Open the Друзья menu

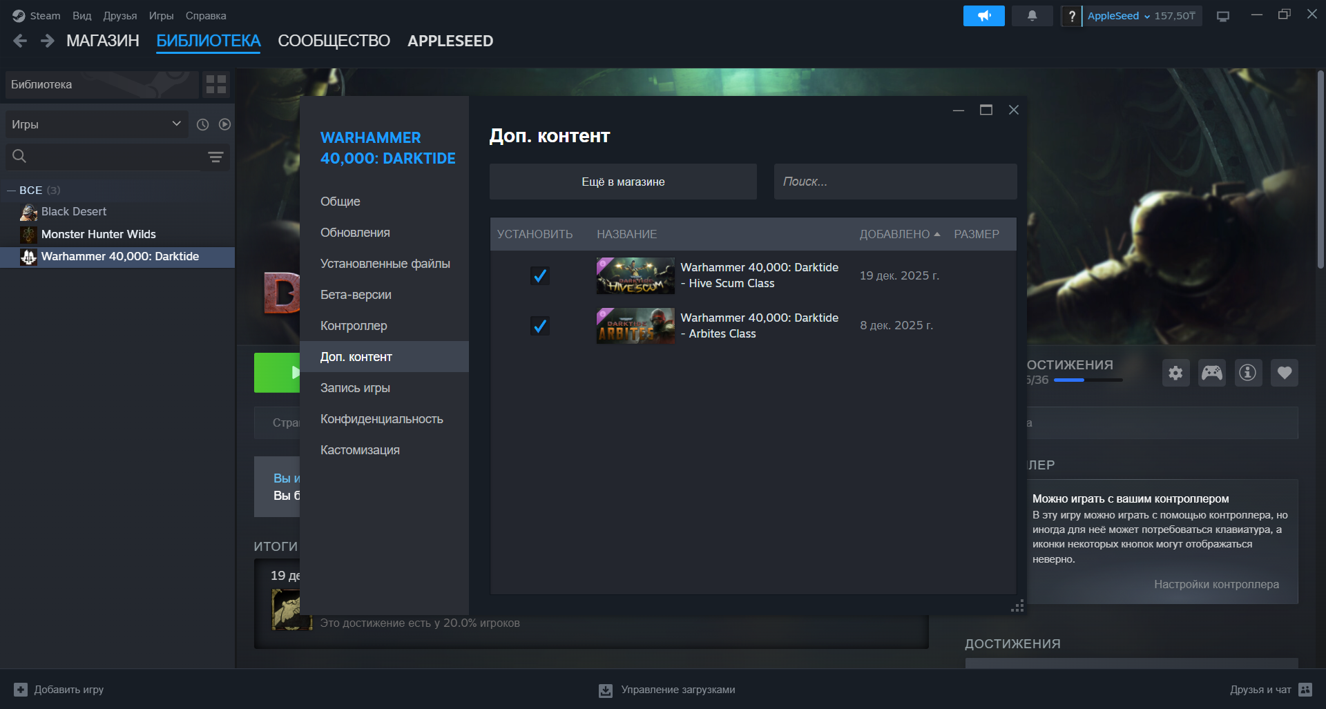[x=119, y=15]
